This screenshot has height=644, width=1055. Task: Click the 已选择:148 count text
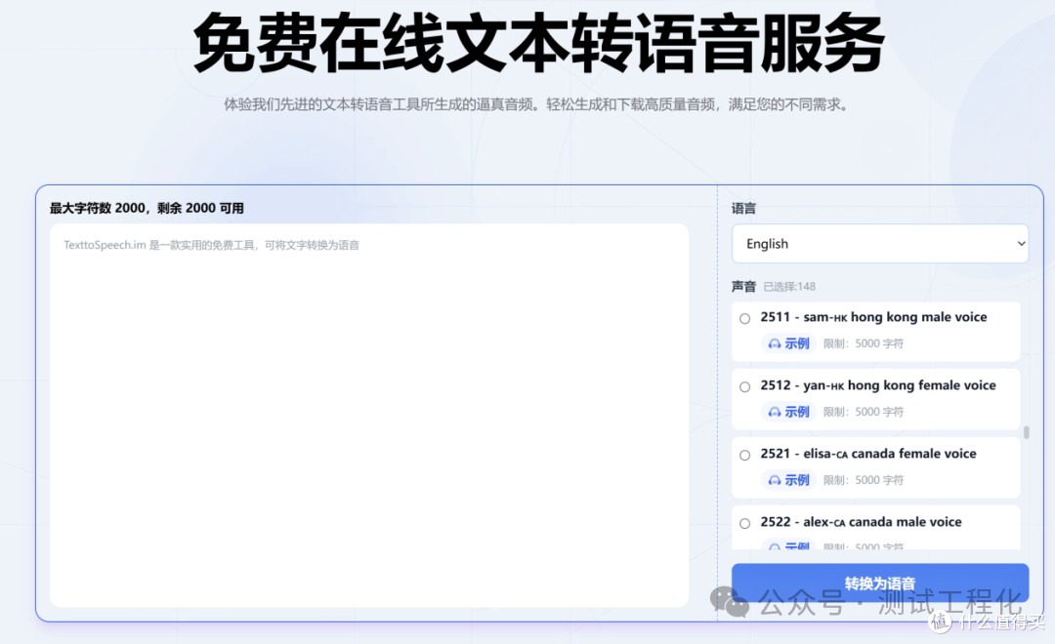789,287
